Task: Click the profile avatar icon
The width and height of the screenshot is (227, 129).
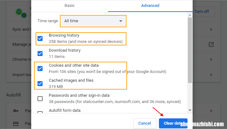Action: click(19, 12)
